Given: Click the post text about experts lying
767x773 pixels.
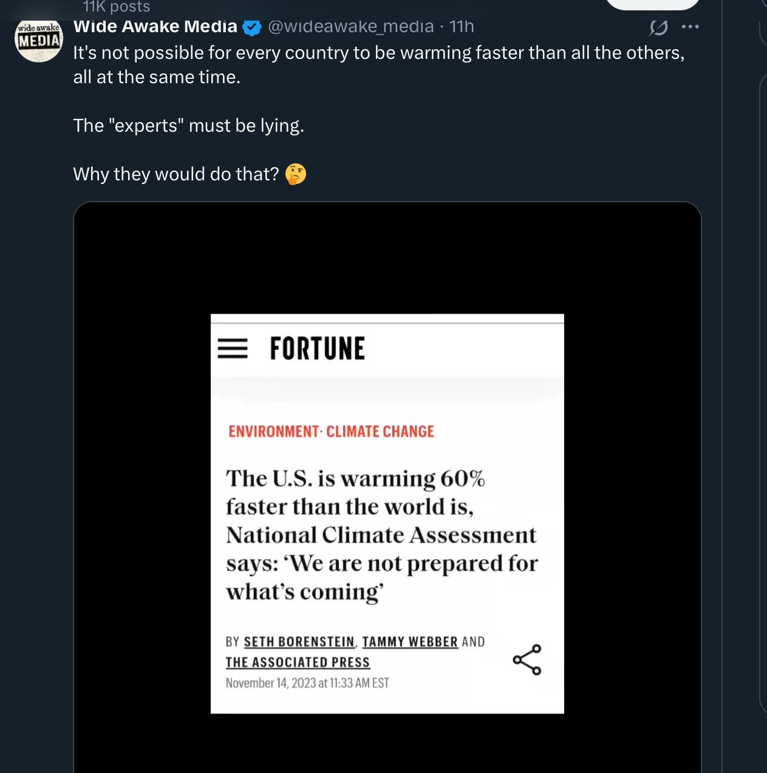Looking at the screenshot, I should click(x=188, y=126).
